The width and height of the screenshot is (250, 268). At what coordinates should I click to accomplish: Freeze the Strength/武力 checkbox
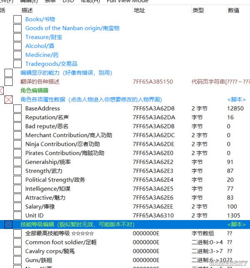click(17, 171)
